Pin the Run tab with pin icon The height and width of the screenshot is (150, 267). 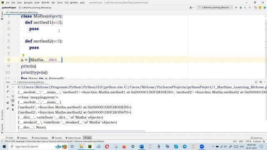coord(8,108)
